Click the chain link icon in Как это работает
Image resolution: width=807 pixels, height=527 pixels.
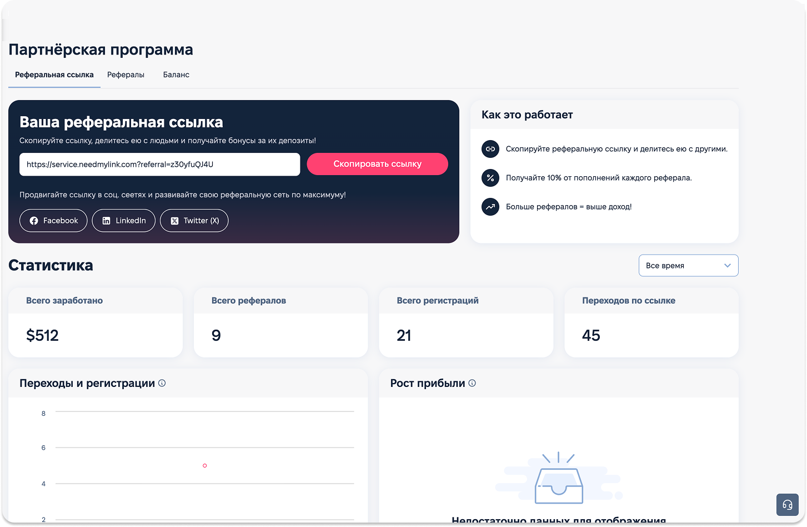click(x=490, y=149)
